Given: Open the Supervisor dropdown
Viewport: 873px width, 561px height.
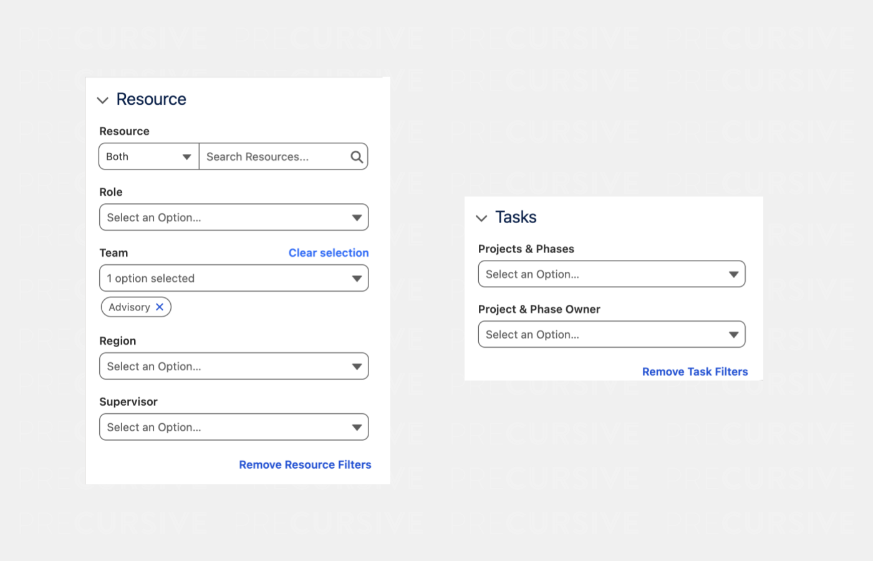Looking at the screenshot, I should pos(234,427).
